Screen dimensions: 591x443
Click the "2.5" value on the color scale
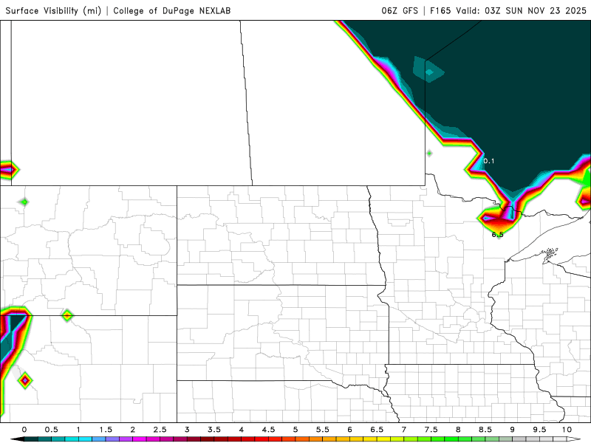(160, 430)
